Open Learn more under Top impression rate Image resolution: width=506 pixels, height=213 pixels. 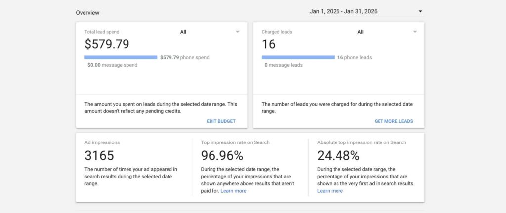(x=233, y=191)
